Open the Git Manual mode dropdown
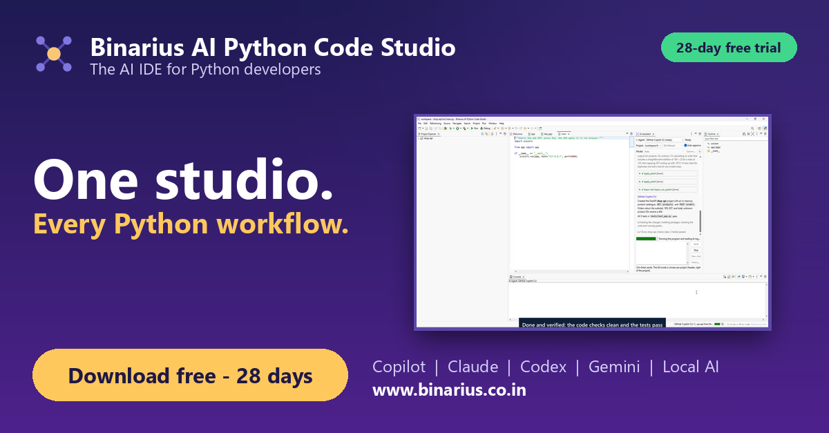This screenshot has width=829, height=433. coord(673,146)
